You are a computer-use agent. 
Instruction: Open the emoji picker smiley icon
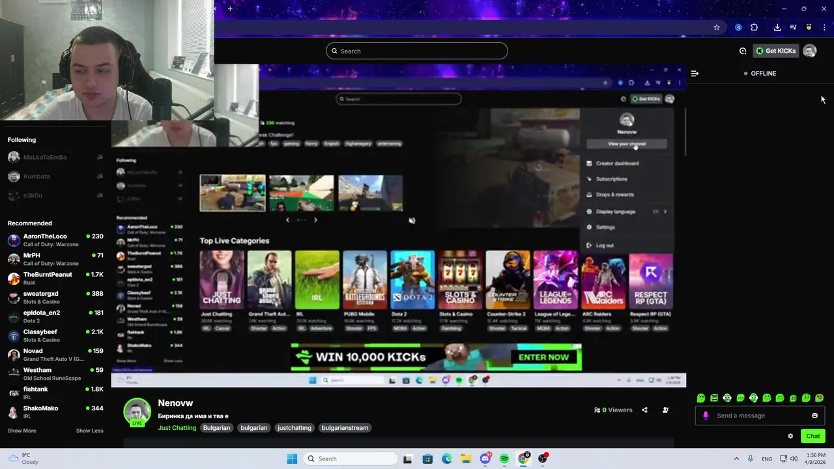pos(814,416)
